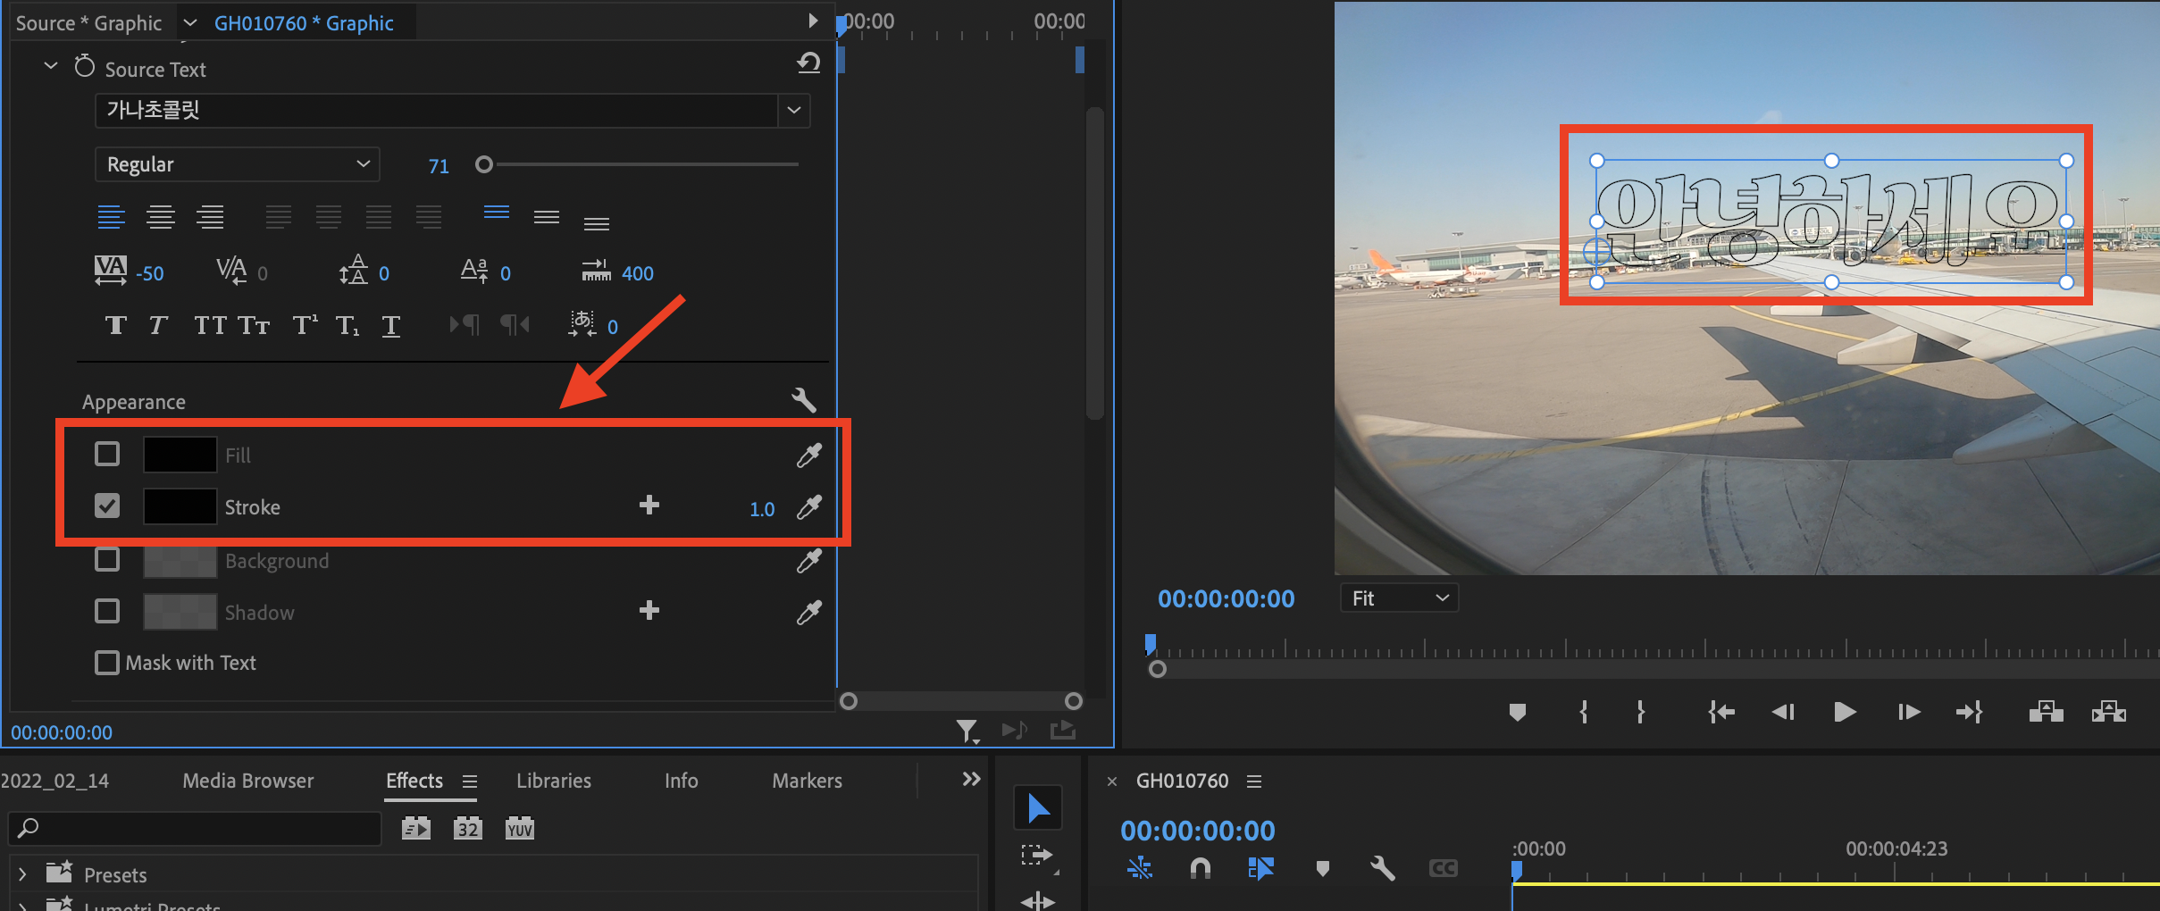Select the Selection tool arrow
2160x911 pixels.
pyautogui.click(x=1038, y=808)
